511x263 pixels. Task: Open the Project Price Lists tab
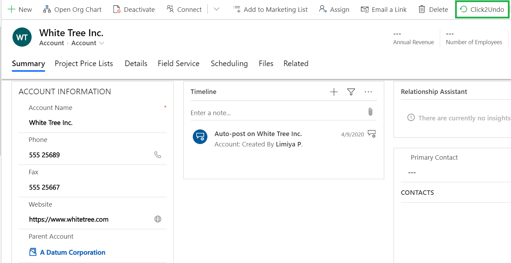84,63
